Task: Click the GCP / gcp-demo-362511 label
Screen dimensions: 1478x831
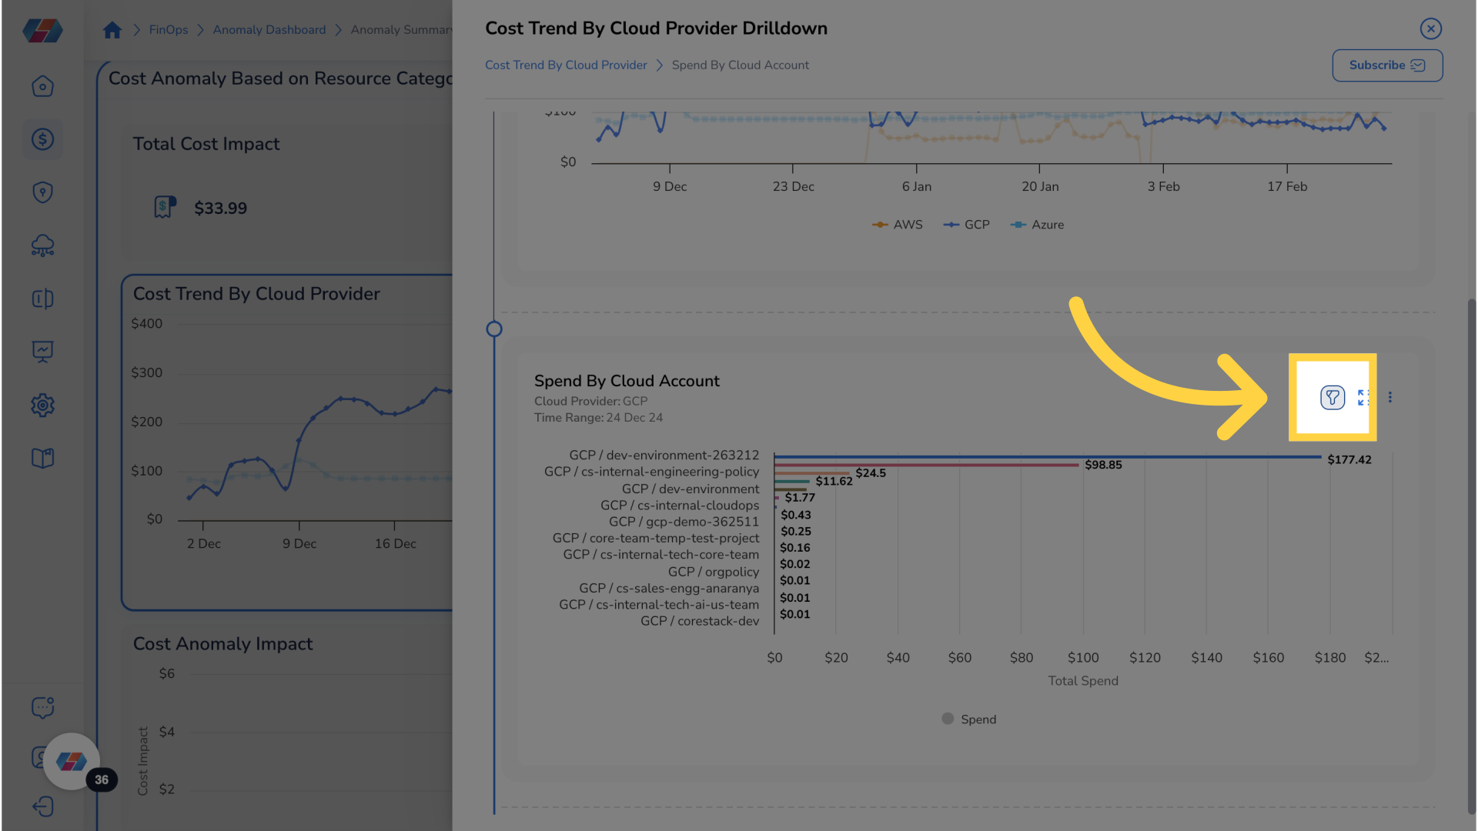Action: tap(684, 522)
